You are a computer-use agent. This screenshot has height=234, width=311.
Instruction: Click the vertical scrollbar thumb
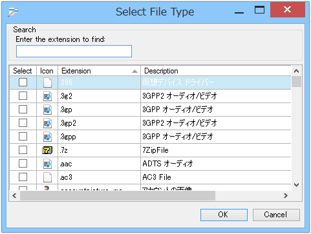[297, 82]
